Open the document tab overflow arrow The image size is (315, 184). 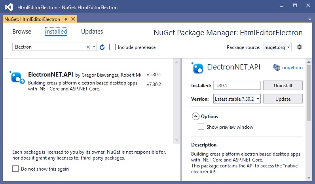(x=309, y=19)
